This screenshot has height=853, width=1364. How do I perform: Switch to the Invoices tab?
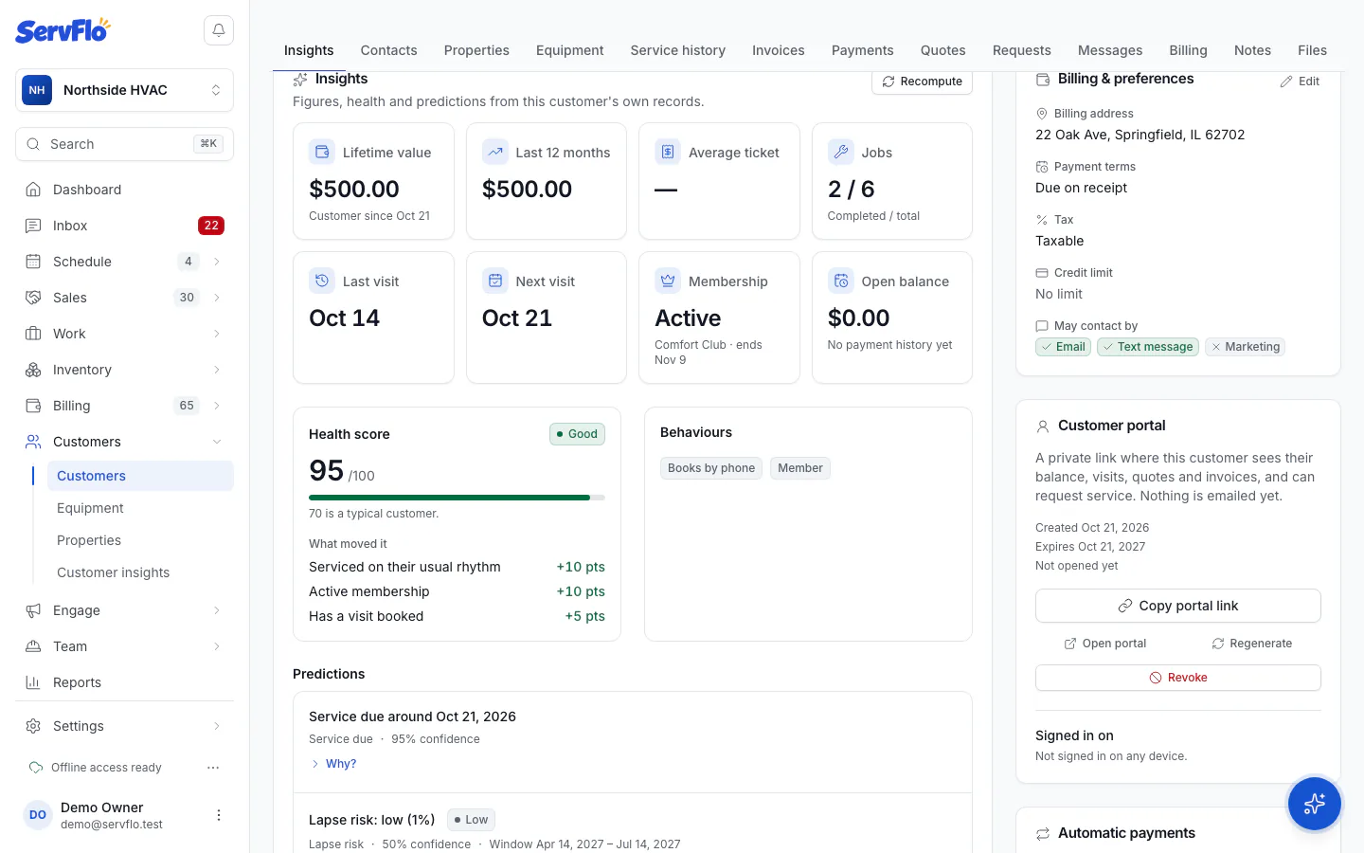pyautogui.click(x=779, y=50)
